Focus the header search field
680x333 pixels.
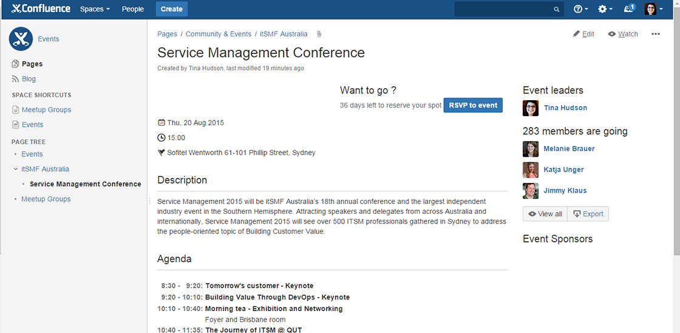coord(509,9)
